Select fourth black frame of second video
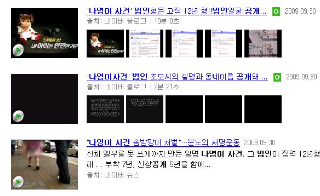This screenshot has height=196, width=320. [224, 110]
